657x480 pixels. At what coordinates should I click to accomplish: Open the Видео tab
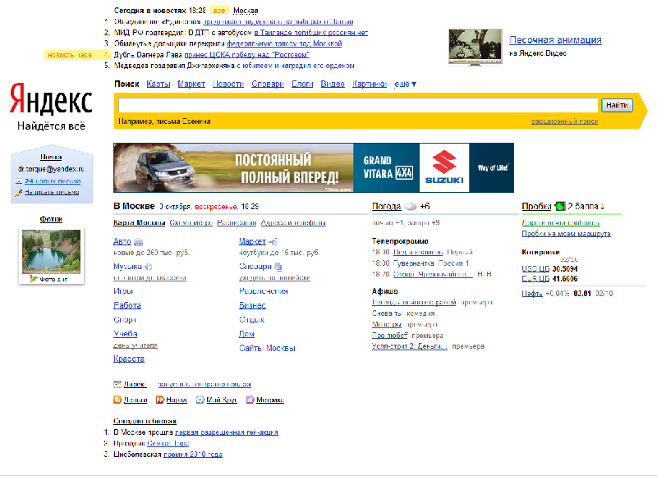click(333, 85)
